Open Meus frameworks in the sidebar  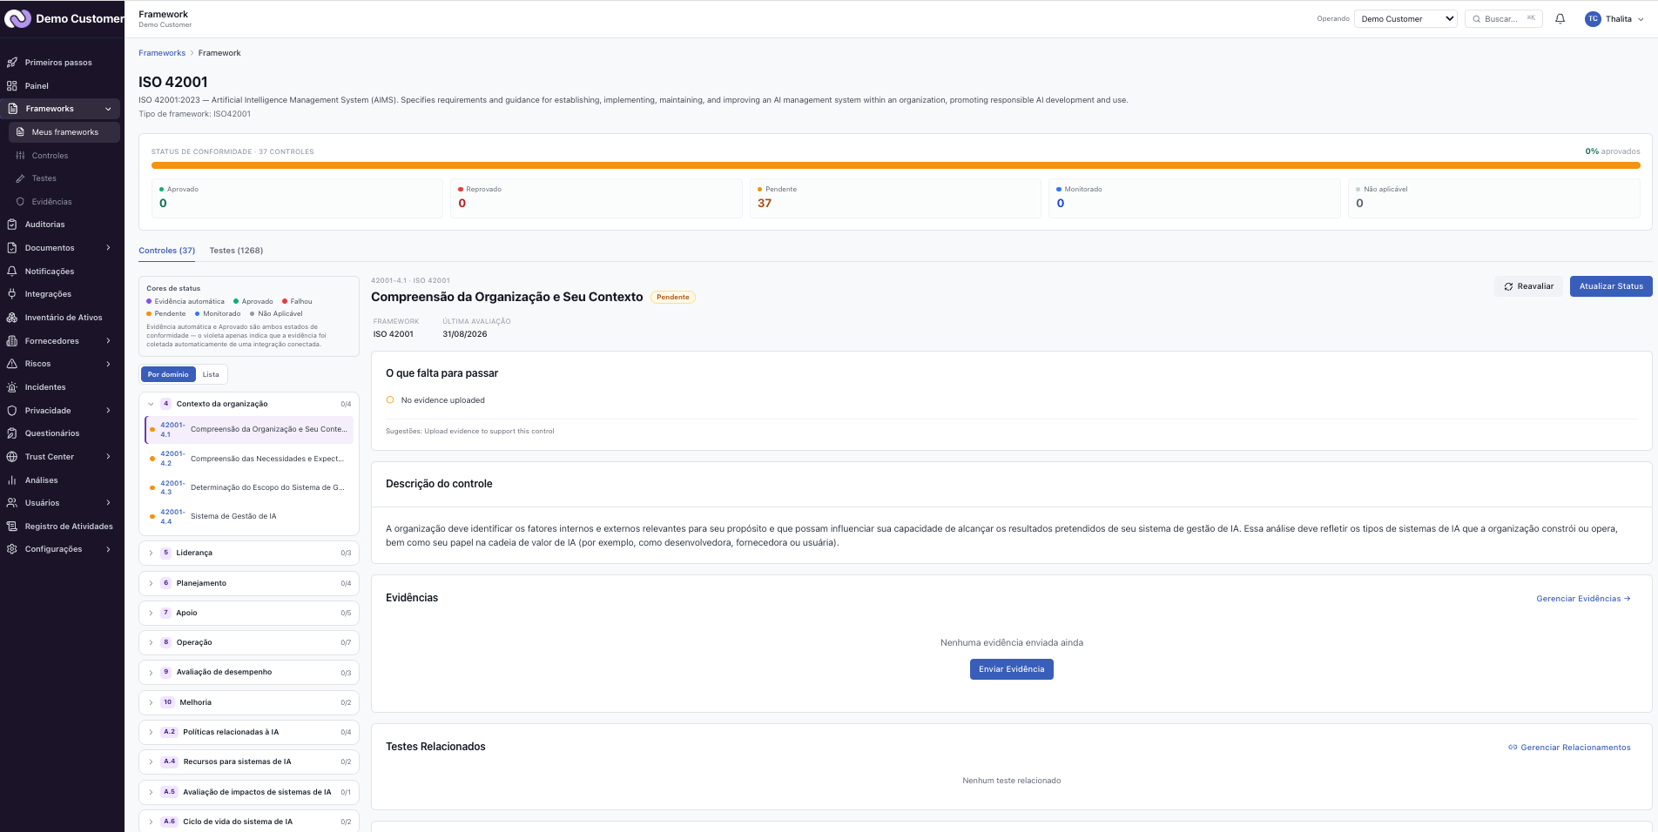(x=64, y=132)
